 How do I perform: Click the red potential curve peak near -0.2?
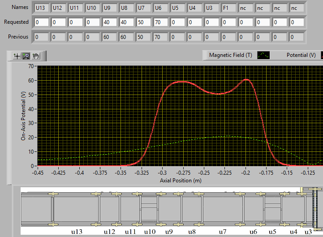pos(246,80)
